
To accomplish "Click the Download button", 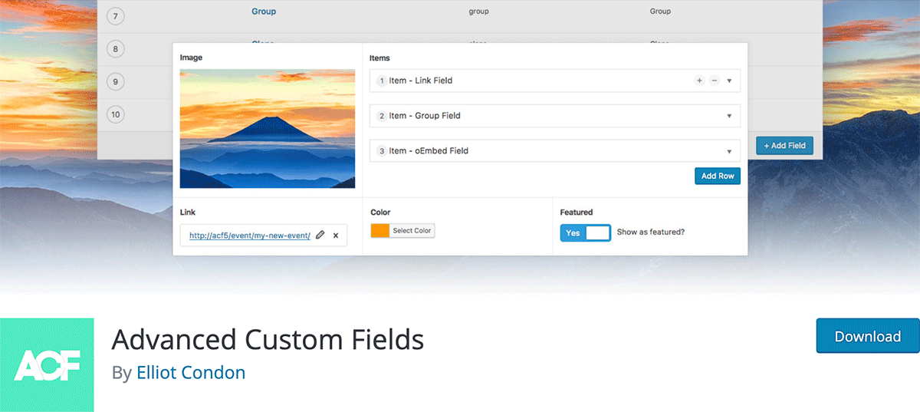I will pyautogui.click(x=867, y=336).
